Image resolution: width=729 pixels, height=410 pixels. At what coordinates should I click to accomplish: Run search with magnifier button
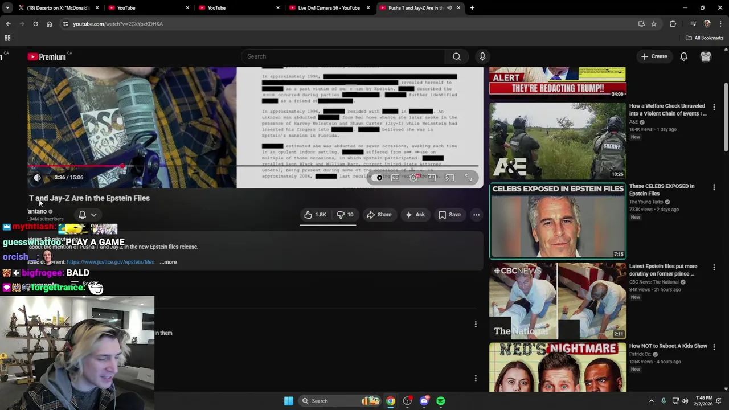457,56
